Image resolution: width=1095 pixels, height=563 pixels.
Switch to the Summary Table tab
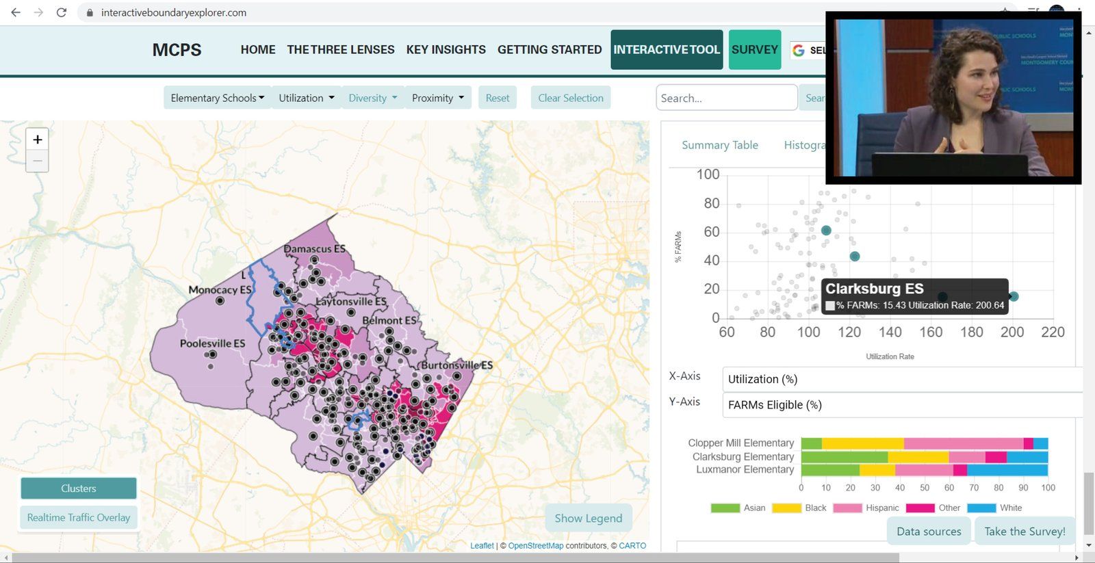(719, 145)
